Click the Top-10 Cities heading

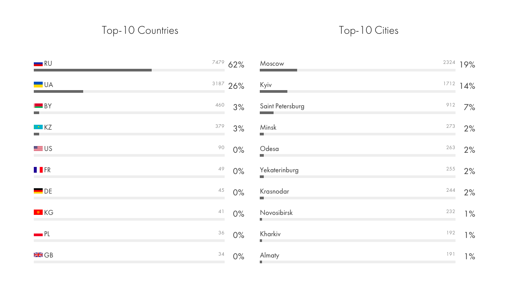coord(368,30)
